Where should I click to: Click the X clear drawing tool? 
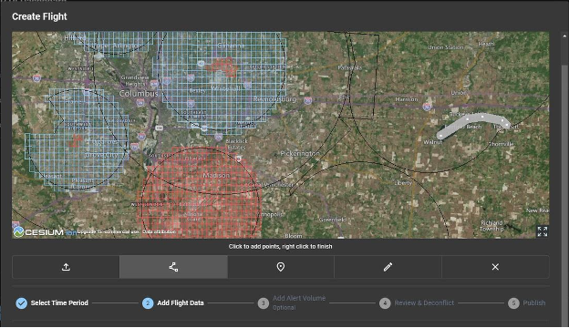click(x=495, y=267)
